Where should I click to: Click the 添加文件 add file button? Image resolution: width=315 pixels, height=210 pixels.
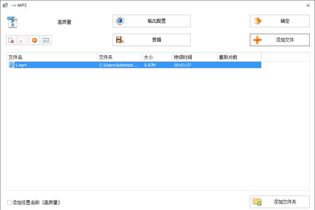[x=279, y=40]
